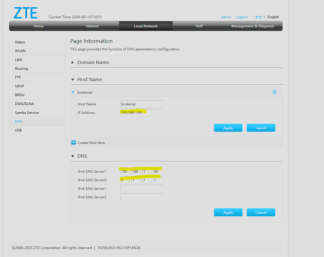Viewport: 324px width, 257px height.
Task: Click the IP Address field for brokenpi
Action: [141, 113]
